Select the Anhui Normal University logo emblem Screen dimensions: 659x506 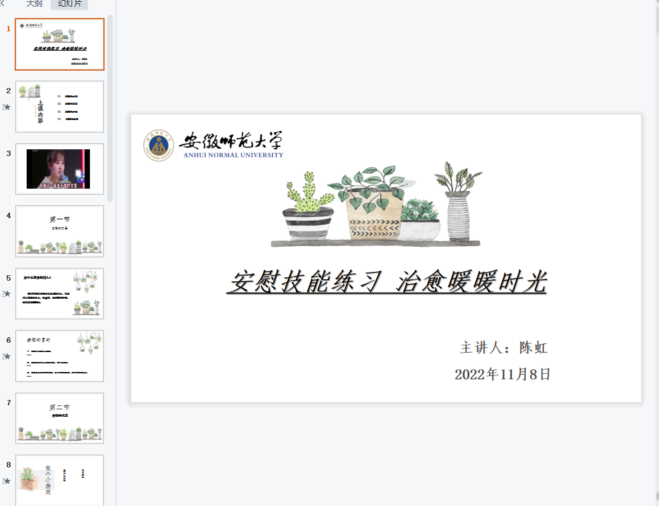click(x=159, y=145)
